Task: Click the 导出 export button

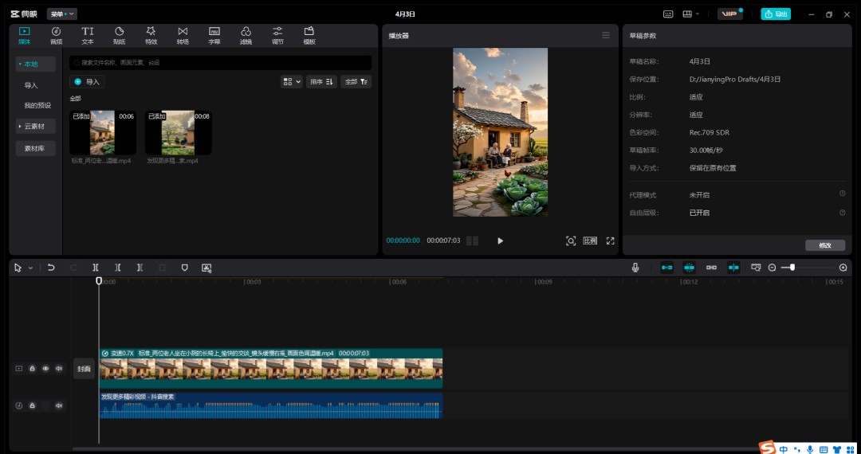Action: coord(776,14)
